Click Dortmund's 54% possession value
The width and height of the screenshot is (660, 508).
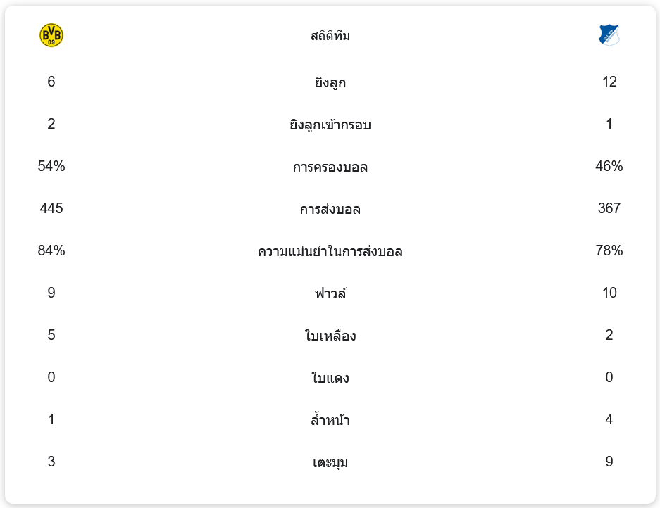tap(51, 166)
